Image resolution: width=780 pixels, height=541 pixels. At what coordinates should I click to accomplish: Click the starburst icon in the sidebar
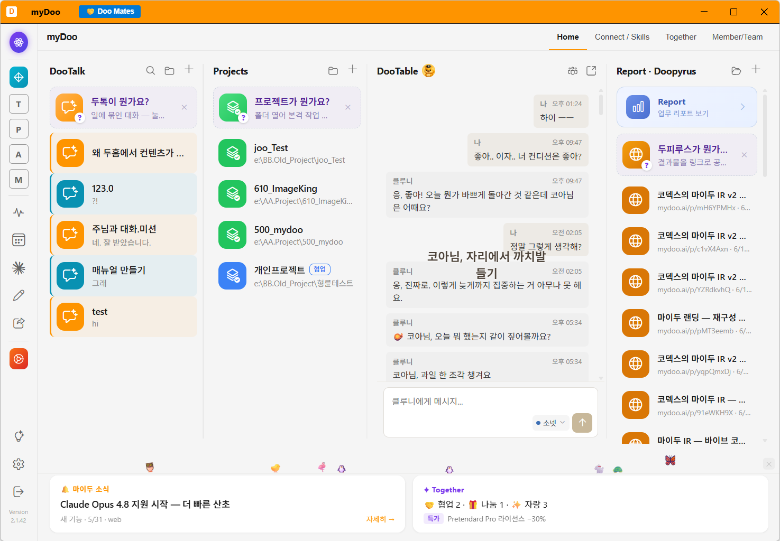click(x=19, y=268)
